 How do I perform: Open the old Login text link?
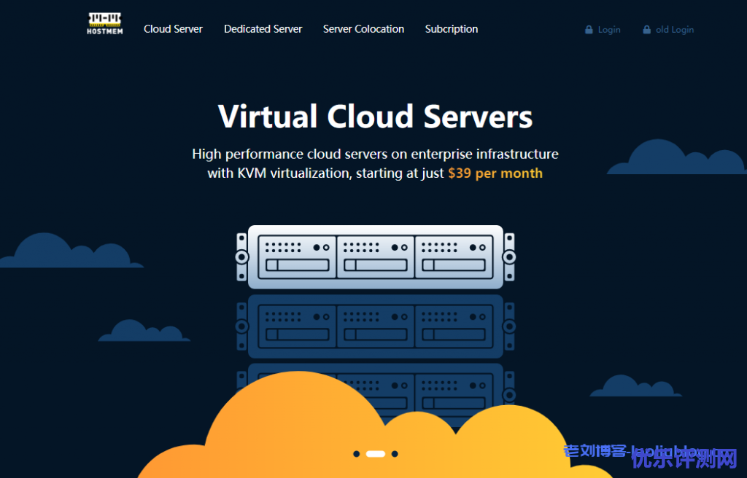click(675, 30)
